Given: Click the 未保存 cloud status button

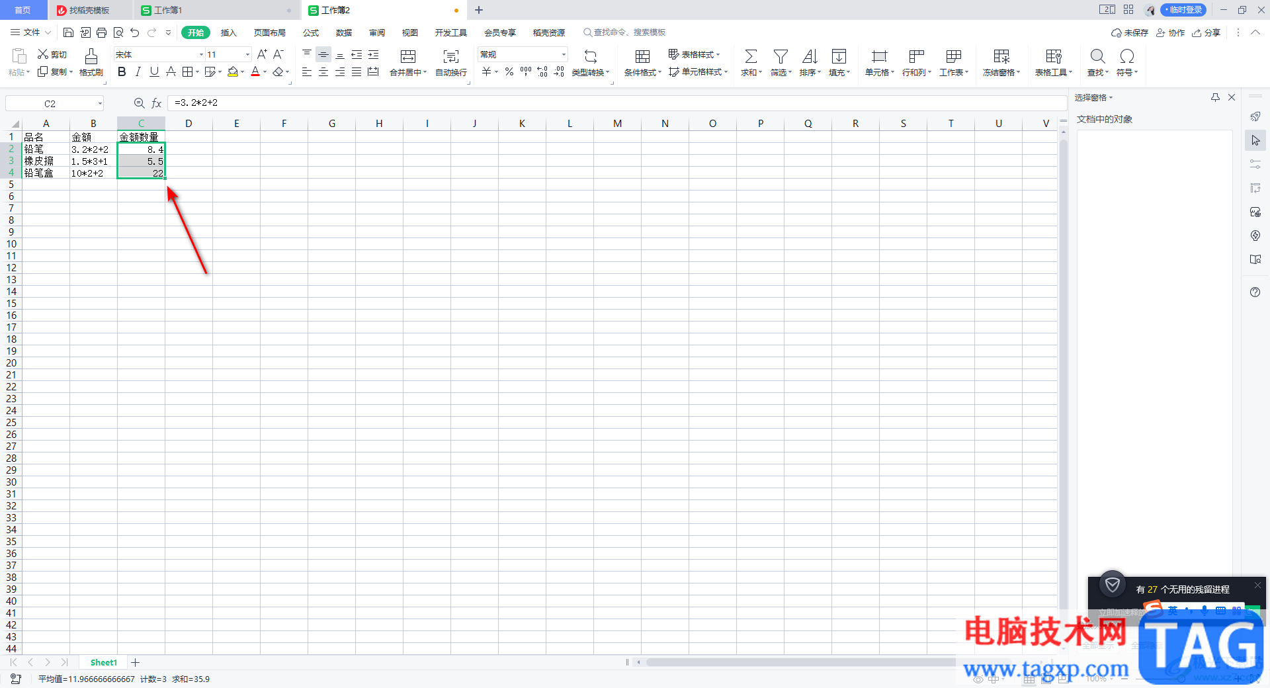Looking at the screenshot, I should click(1130, 32).
